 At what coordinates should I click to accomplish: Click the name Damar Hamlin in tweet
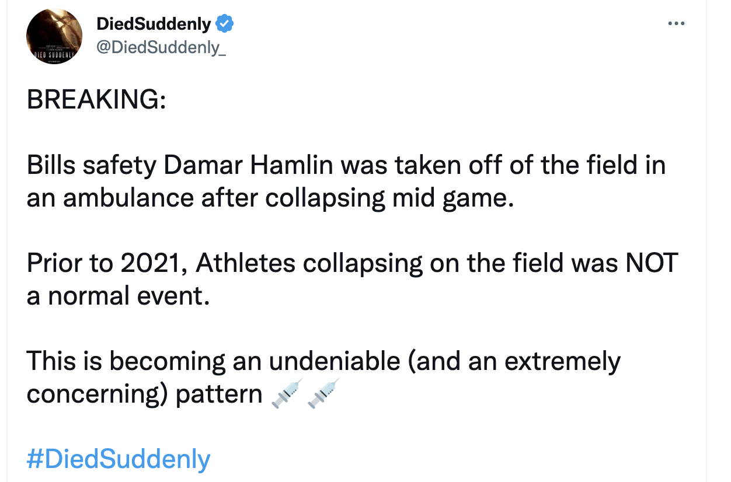(x=248, y=166)
